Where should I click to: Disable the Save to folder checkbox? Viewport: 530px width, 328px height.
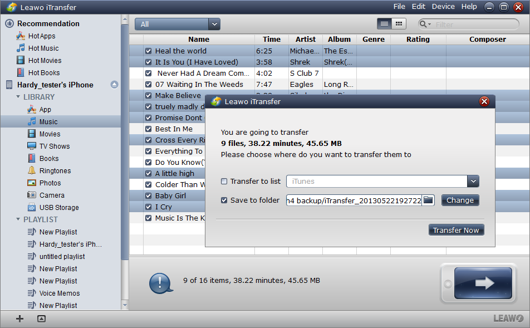coord(224,200)
